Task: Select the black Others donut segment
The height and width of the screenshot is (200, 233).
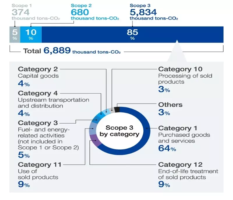Action: [117, 110]
